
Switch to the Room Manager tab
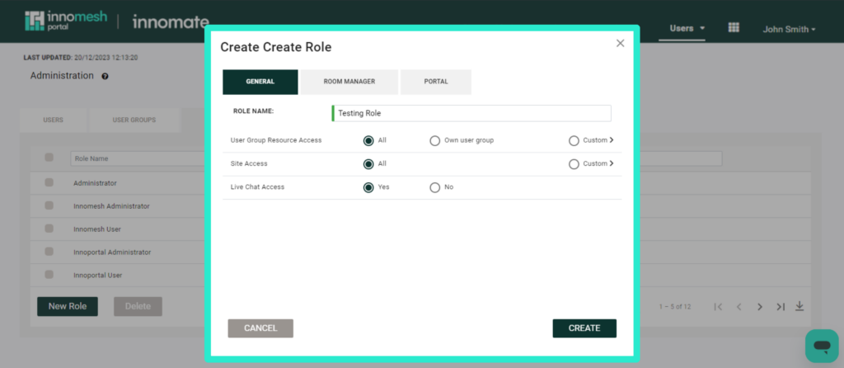(x=349, y=82)
